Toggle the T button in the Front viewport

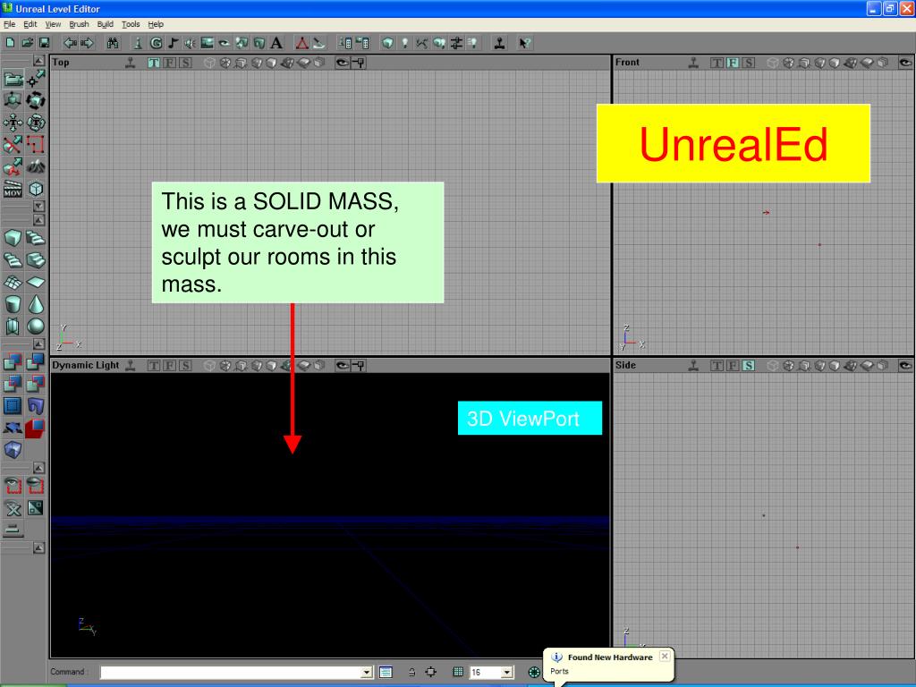click(x=717, y=63)
